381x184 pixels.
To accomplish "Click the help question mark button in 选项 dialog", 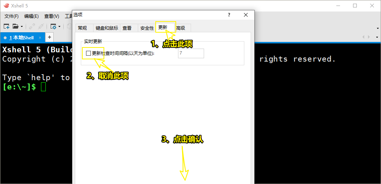I will click(229, 15).
